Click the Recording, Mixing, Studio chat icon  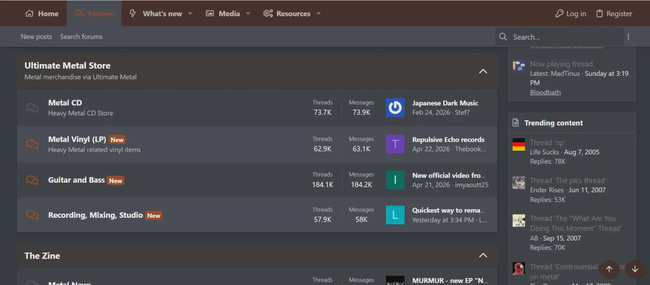(x=32, y=215)
